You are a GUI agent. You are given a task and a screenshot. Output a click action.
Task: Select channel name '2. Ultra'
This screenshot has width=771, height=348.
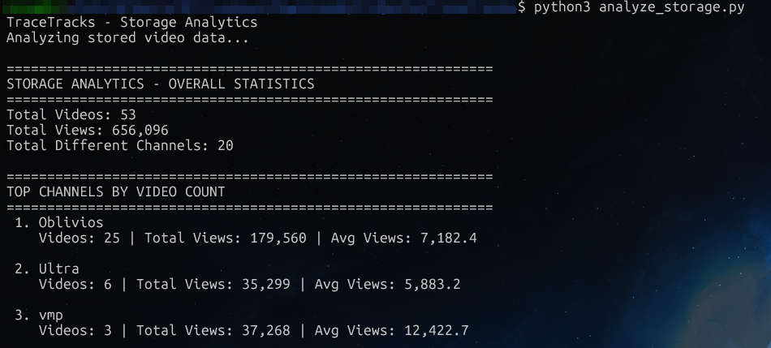point(47,269)
